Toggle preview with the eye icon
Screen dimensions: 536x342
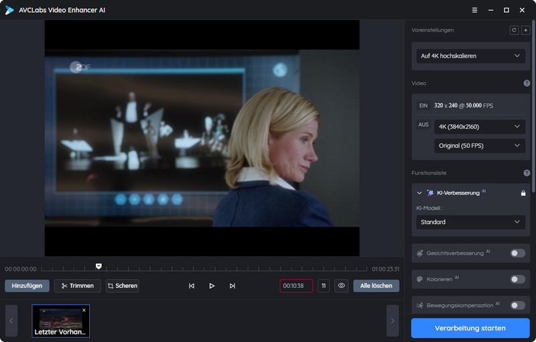coord(341,286)
